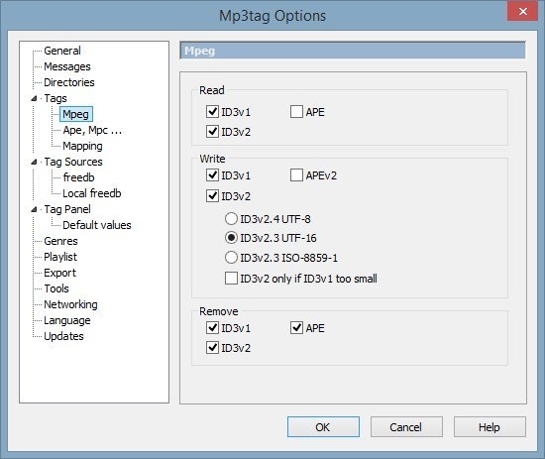Image resolution: width=545 pixels, height=459 pixels.
Task: Collapse the Tag Panel tree node
Action: coord(34,210)
